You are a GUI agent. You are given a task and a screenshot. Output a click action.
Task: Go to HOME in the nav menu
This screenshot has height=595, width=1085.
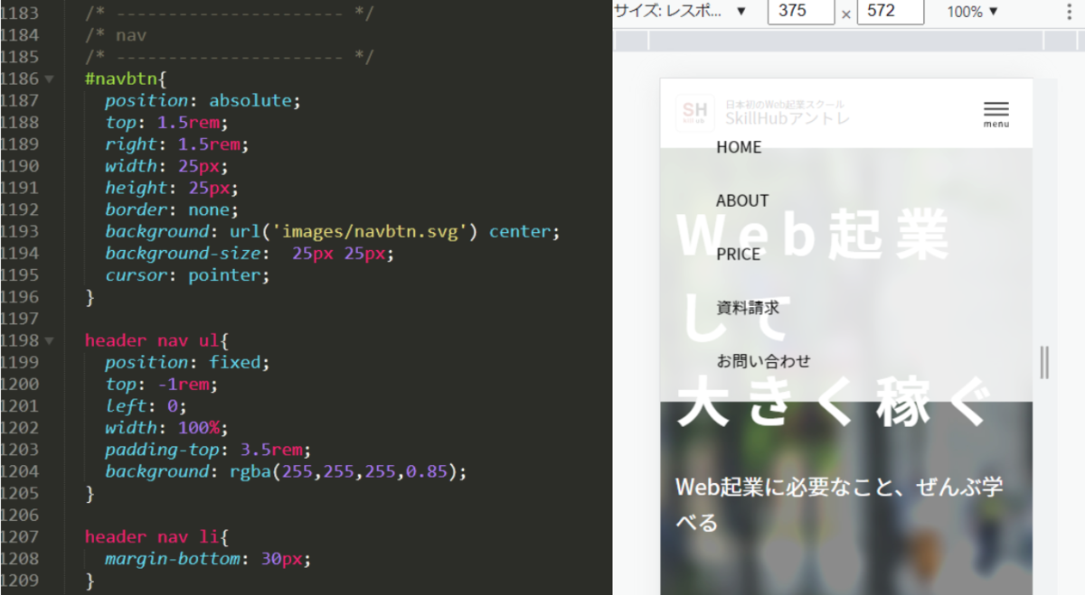[739, 147]
